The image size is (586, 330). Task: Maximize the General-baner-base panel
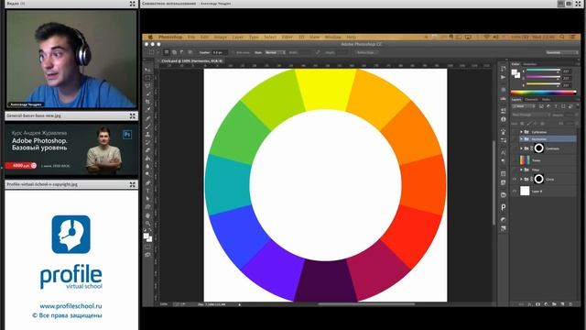[x=132, y=116]
